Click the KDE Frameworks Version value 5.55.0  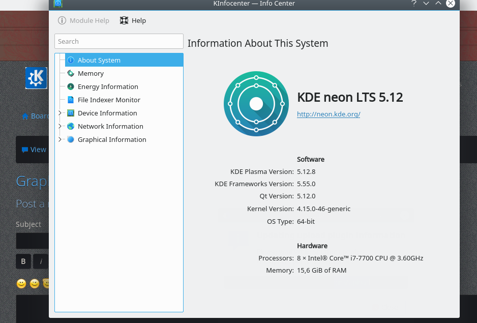tap(306, 184)
